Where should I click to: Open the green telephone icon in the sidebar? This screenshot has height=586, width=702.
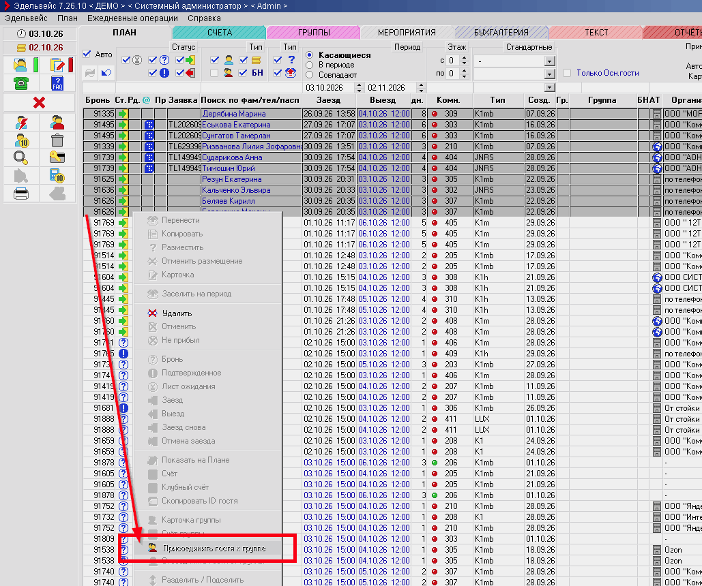(21, 83)
